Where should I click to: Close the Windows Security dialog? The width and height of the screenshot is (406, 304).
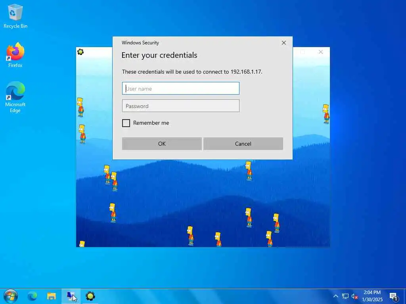[284, 43]
